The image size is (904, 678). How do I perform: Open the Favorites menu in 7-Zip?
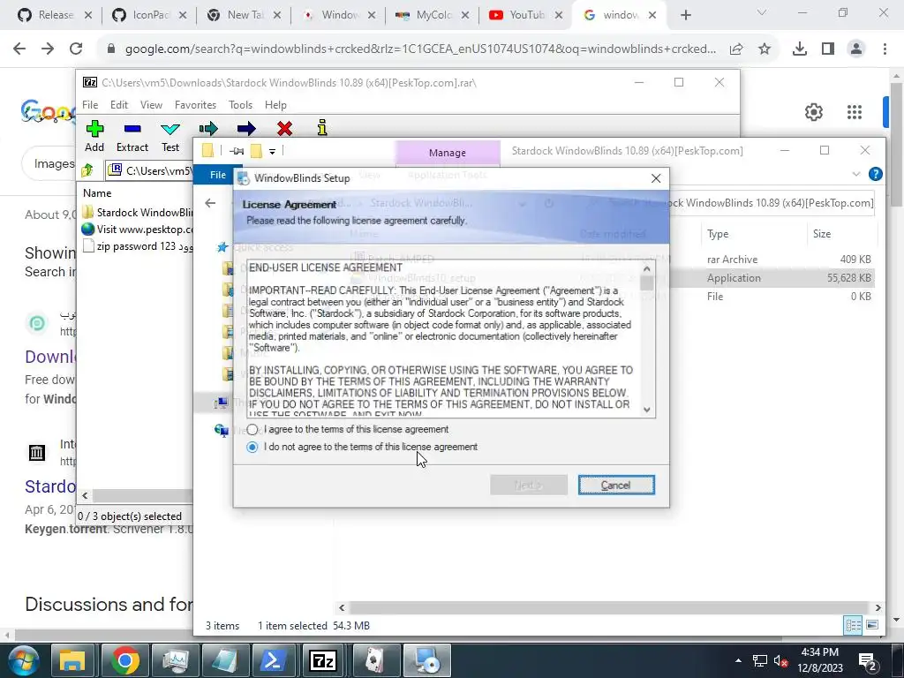point(195,105)
